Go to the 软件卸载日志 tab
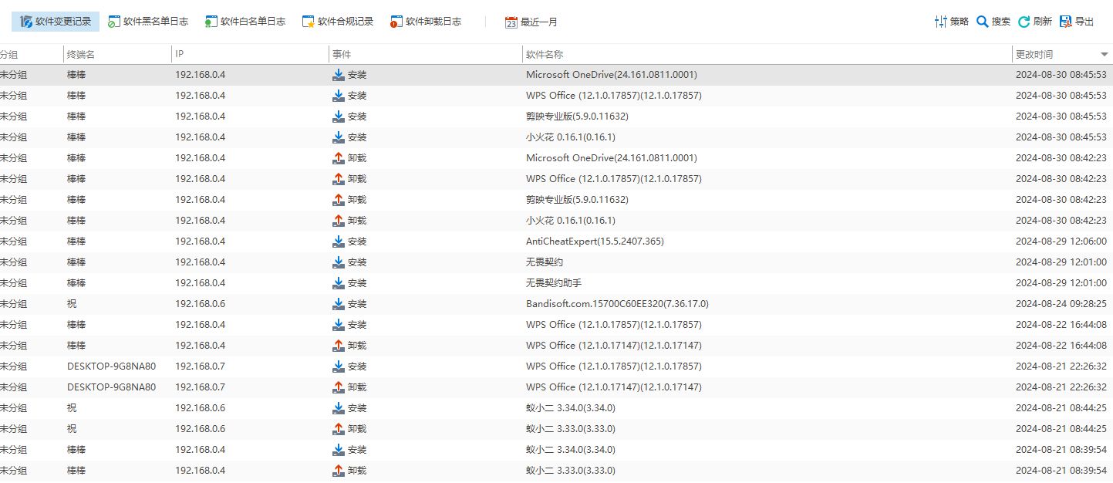Image resolution: width=1113 pixels, height=483 pixels. pyautogui.click(x=426, y=22)
